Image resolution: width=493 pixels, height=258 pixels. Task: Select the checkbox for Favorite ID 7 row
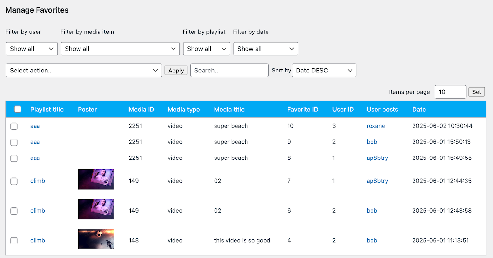pos(14,181)
